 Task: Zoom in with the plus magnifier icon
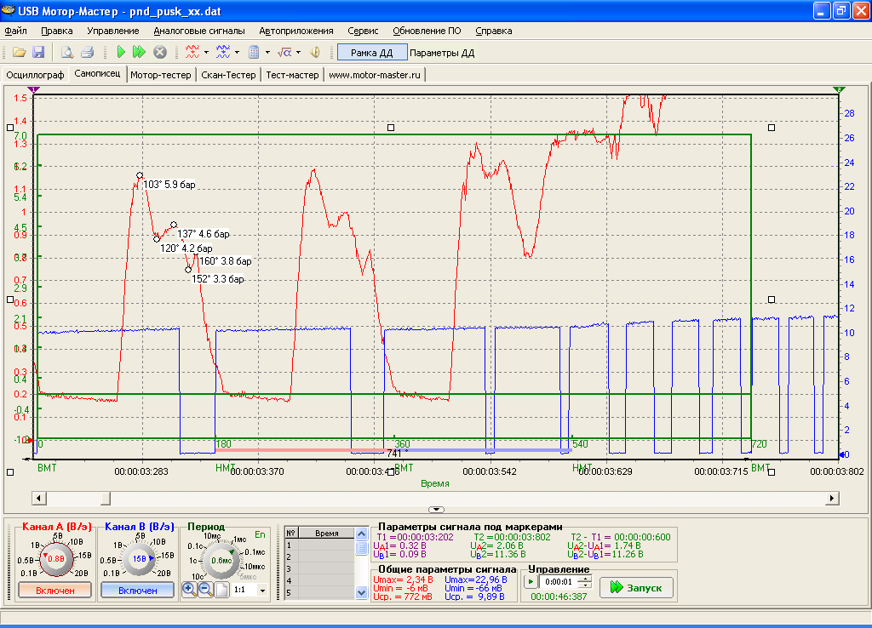click(189, 590)
